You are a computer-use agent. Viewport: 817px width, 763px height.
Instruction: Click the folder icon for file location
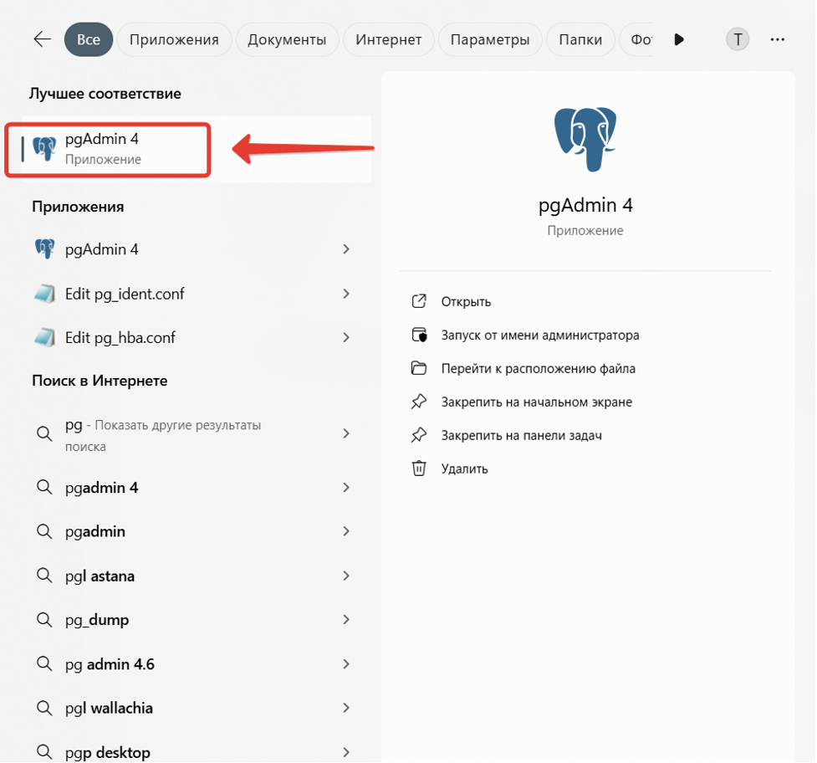419,368
